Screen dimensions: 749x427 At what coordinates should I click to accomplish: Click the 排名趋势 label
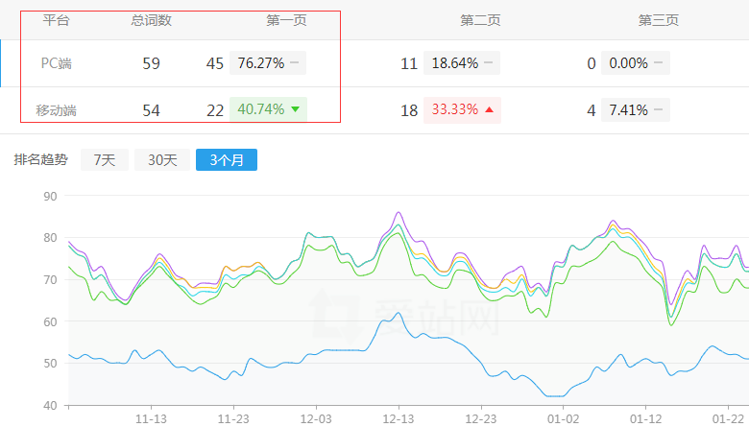(x=40, y=160)
